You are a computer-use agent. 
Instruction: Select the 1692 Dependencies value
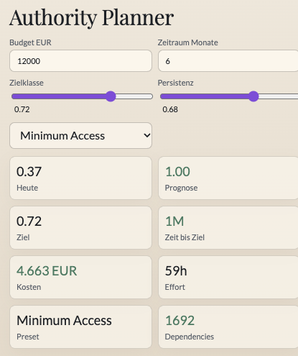pyautogui.click(x=180, y=321)
